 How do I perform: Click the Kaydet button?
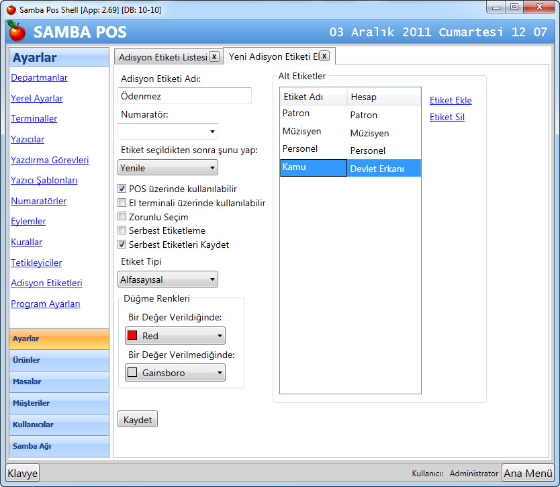[x=138, y=419]
